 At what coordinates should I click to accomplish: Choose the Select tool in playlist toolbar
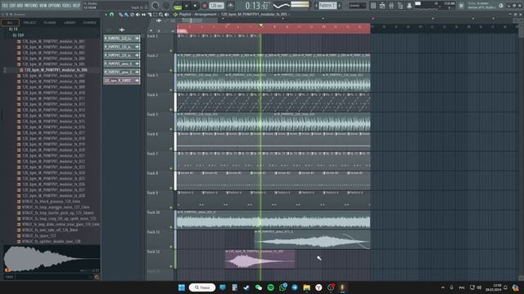(x=155, y=15)
